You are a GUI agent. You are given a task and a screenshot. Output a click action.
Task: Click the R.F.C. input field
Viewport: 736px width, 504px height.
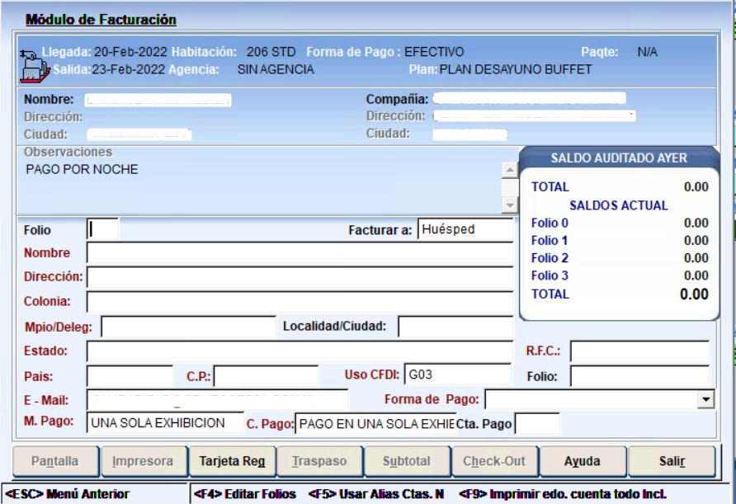[639, 351]
